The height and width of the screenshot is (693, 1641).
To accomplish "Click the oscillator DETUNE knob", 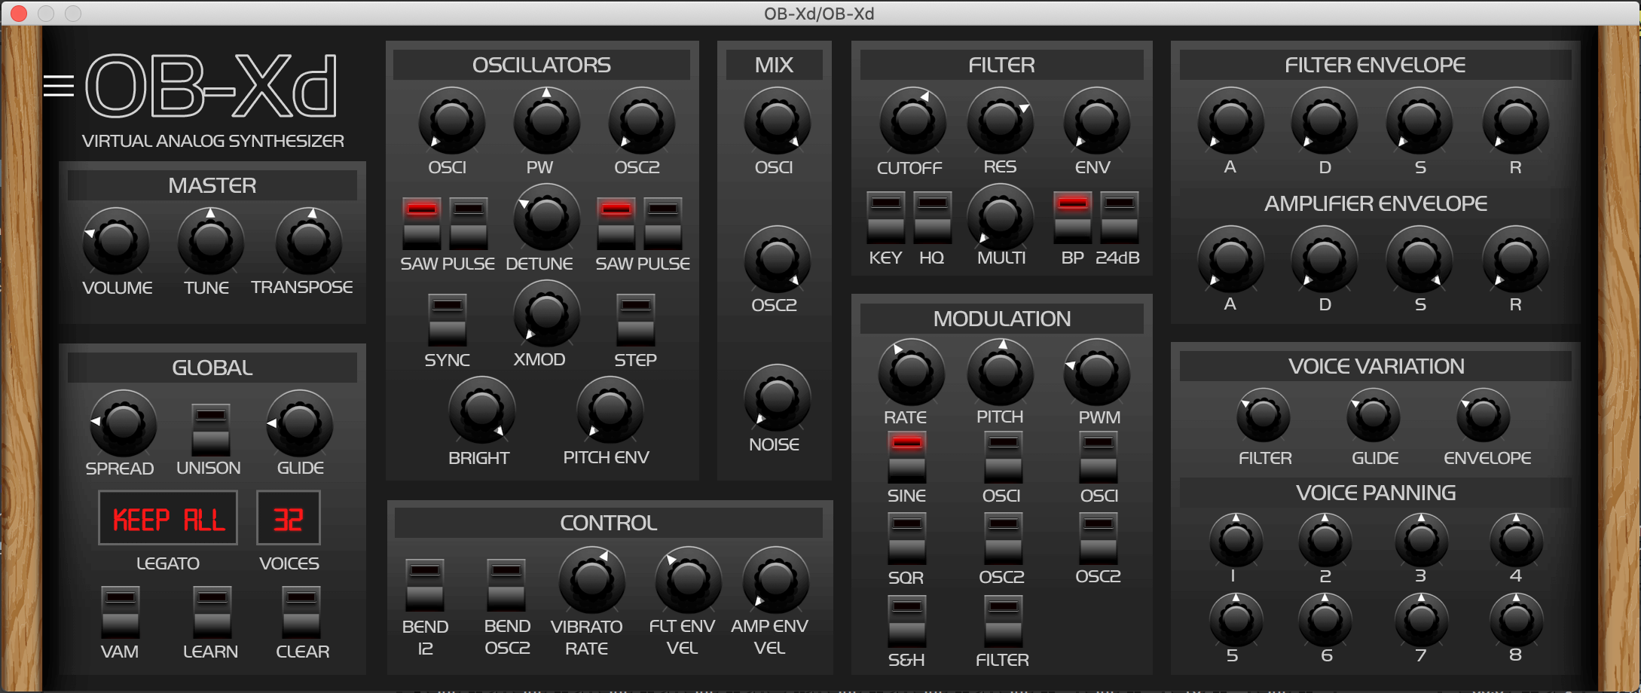I will click(546, 217).
